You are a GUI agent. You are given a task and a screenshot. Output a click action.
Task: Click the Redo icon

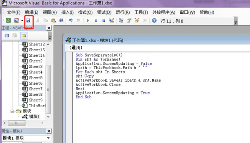pyautogui.click(x=78, y=20)
